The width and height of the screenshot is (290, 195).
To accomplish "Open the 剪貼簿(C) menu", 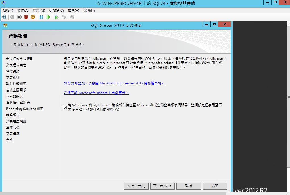I will click(x=57, y=10).
